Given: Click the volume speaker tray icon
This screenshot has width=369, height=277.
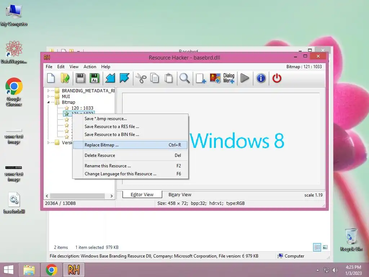Looking at the screenshot, I should pos(335,270).
